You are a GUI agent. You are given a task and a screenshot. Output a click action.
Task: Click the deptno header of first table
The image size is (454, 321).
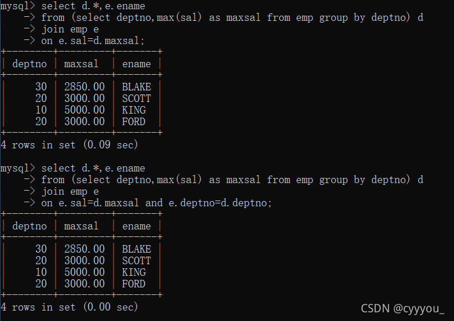(29, 64)
